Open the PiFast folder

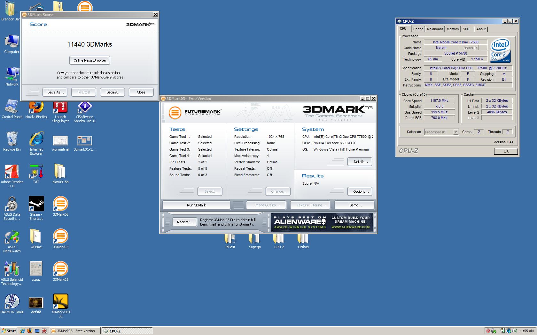point(230,242)
